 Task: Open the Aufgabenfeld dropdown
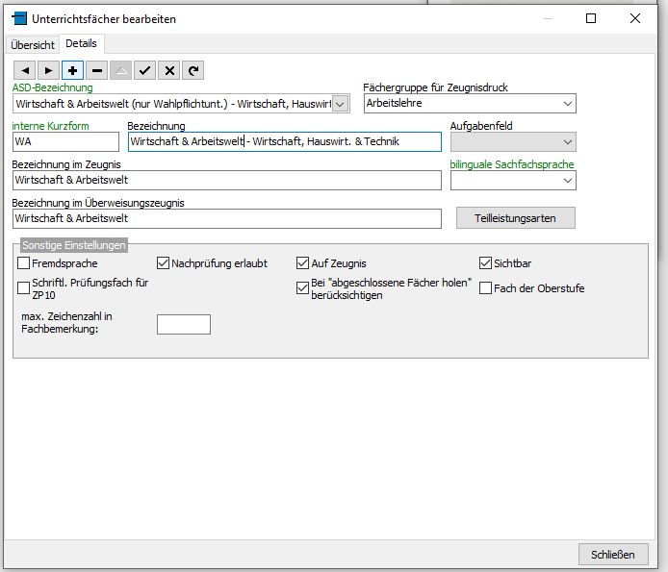click(568, 142)
